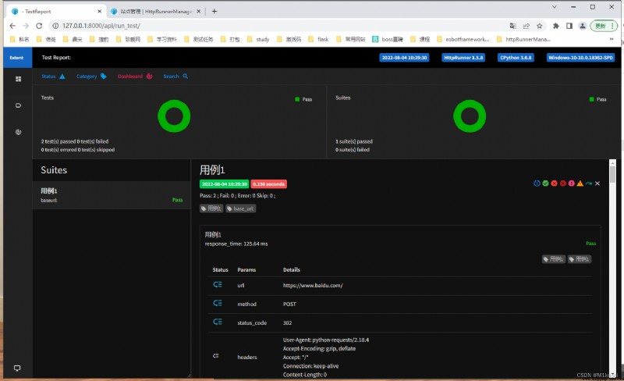624x381 pixels.
Task: Filter by info status blue icon
Action: [x=537, y=183]
